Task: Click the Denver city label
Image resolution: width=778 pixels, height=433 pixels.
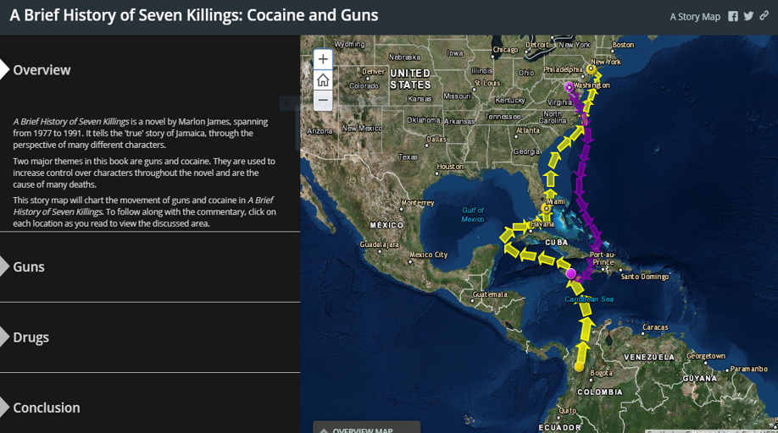Action: click(x=373, y=72)
